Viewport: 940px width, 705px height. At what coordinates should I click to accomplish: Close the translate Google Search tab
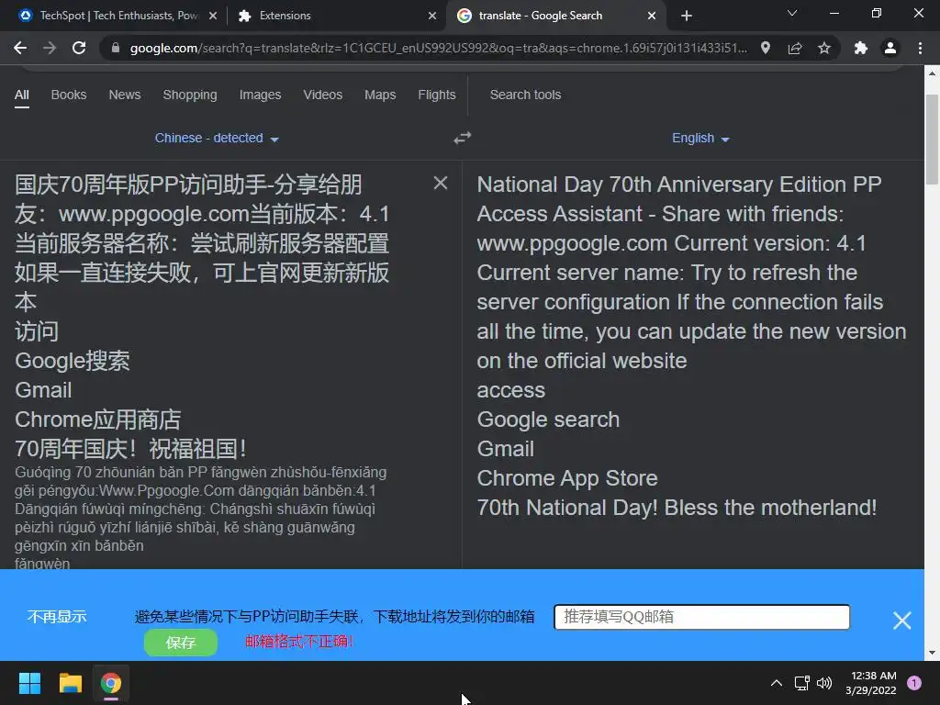point(652,16)
